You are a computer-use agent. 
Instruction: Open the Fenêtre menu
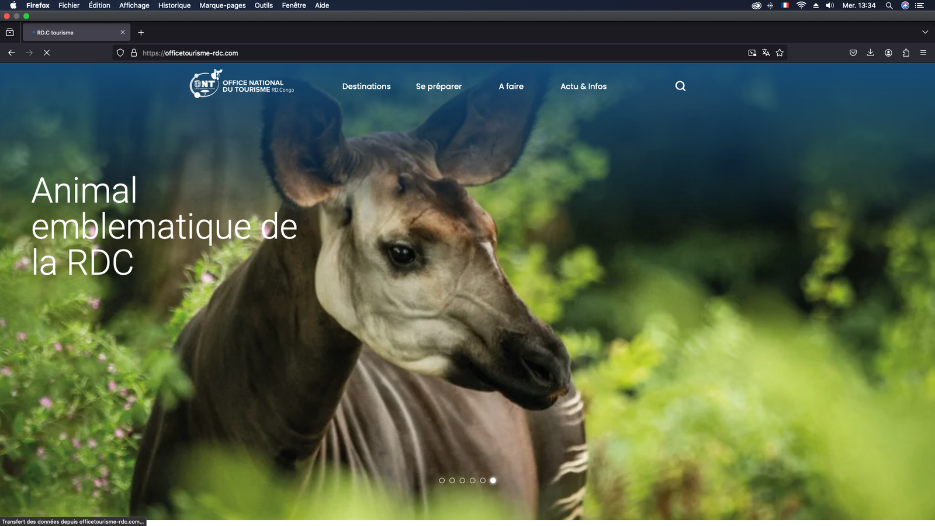(294, 5)
